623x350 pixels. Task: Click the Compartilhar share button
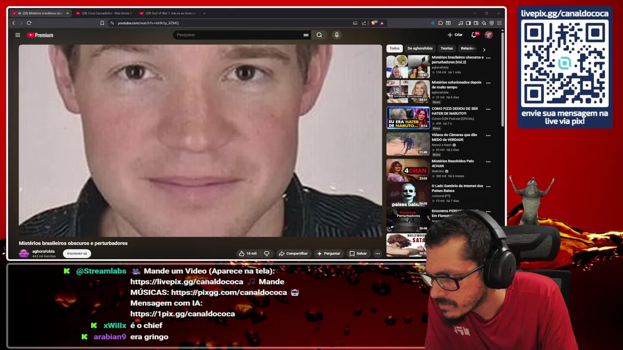(x=293, y=253)
